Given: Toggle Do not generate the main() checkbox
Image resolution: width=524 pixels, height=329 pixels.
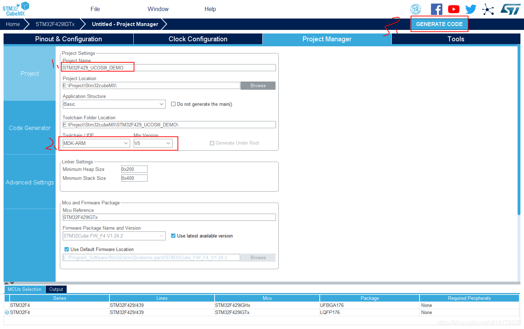Looking at the screenshot, I should [x=173, y=104].
